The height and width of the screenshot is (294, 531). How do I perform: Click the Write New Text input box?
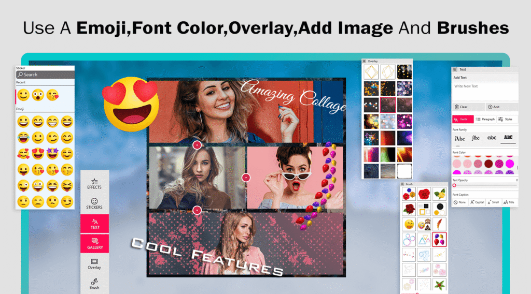pyautogui.click(x=484, y=91)
